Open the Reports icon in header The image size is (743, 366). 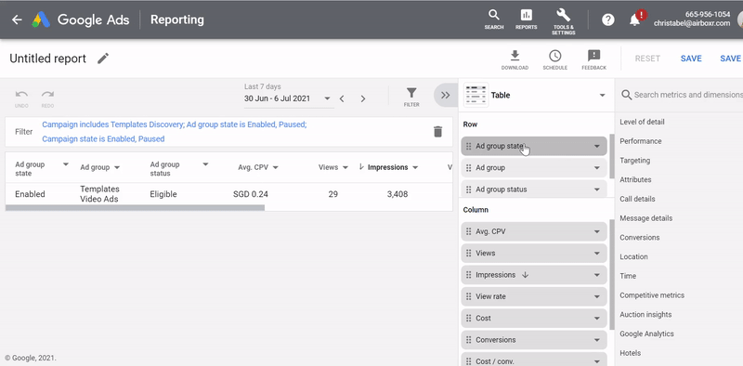coord(526,20)
